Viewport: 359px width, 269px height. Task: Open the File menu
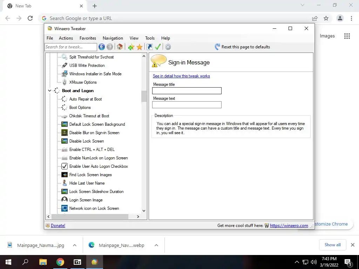[x=50, y=38]
